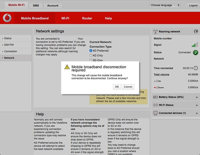
Task: Click the 0.65Kb/s download speed value
Action: (193, 87)
